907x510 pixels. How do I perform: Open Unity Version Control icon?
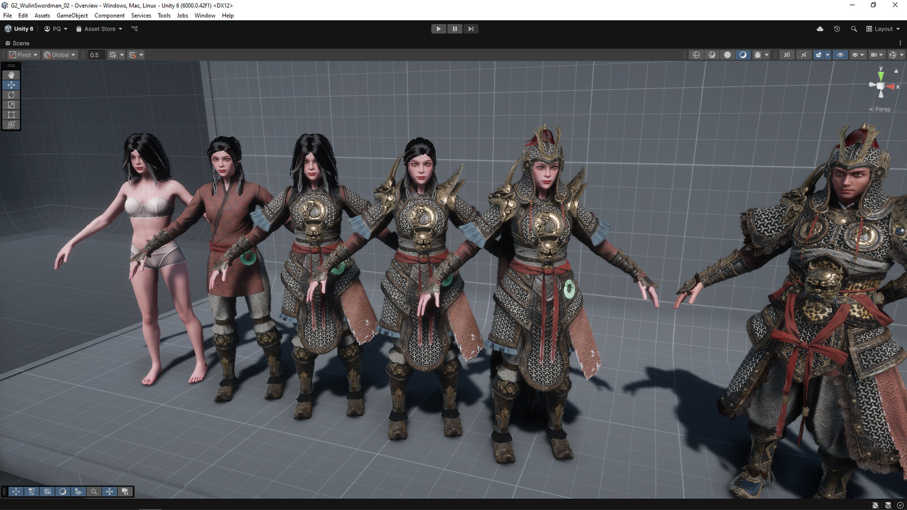pyautogui.click(x=134, y=28)
